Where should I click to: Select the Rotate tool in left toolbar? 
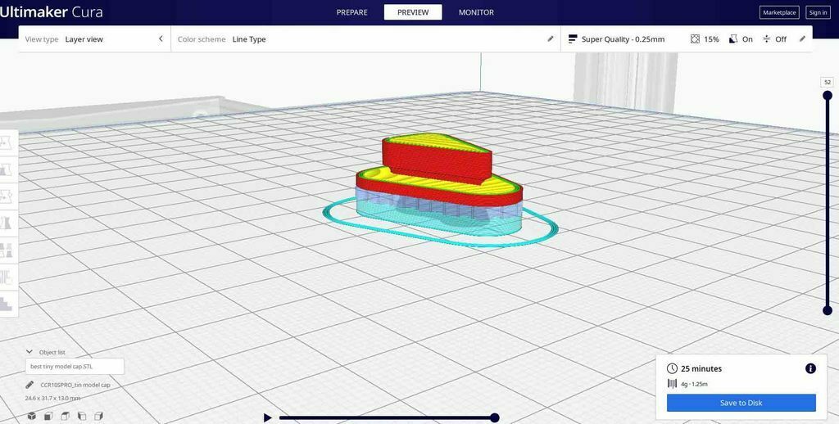pos(7,196)
